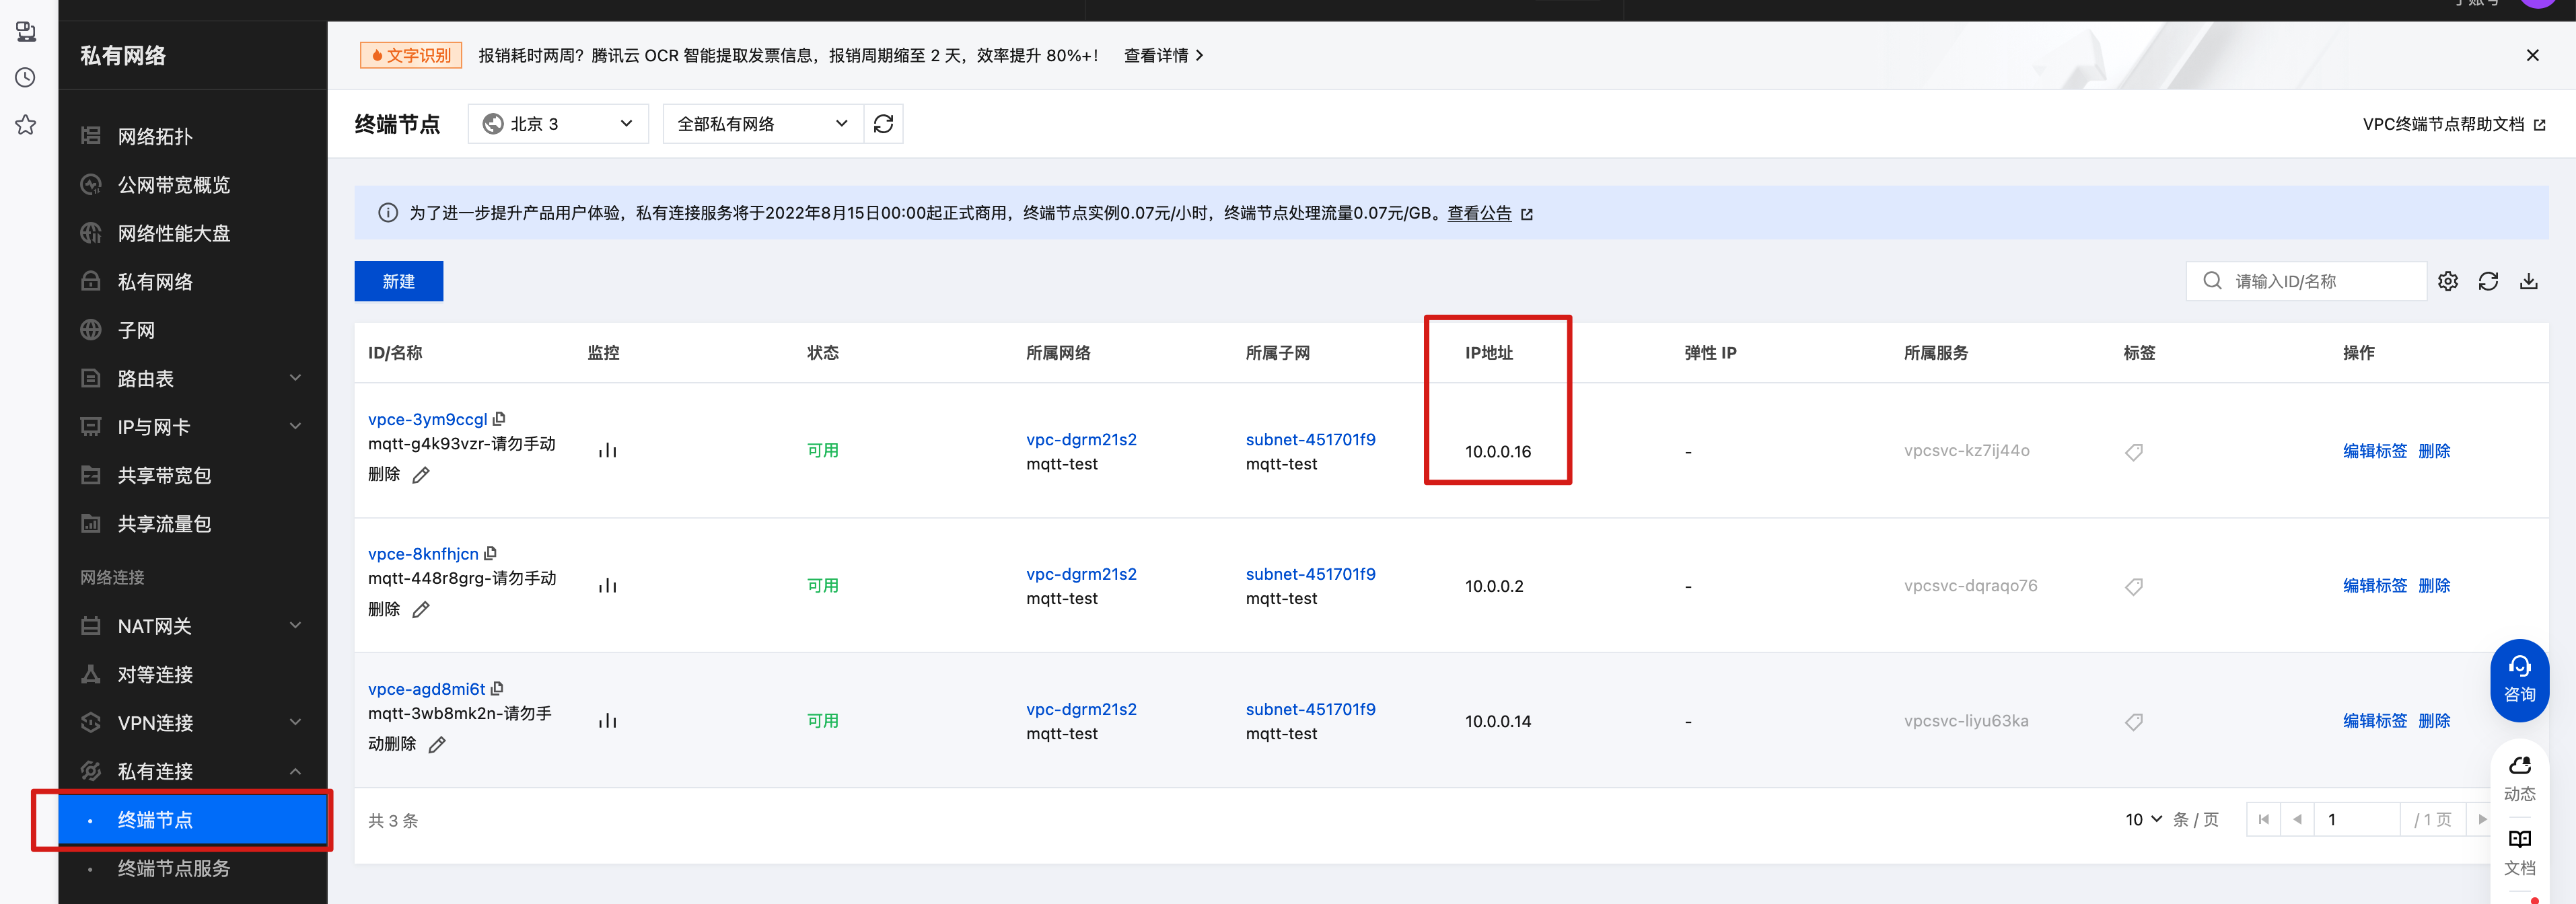The image size is (2576, 904).
Task: Open the 北京 3 region dropdown
Action: [x=558, y=124]
